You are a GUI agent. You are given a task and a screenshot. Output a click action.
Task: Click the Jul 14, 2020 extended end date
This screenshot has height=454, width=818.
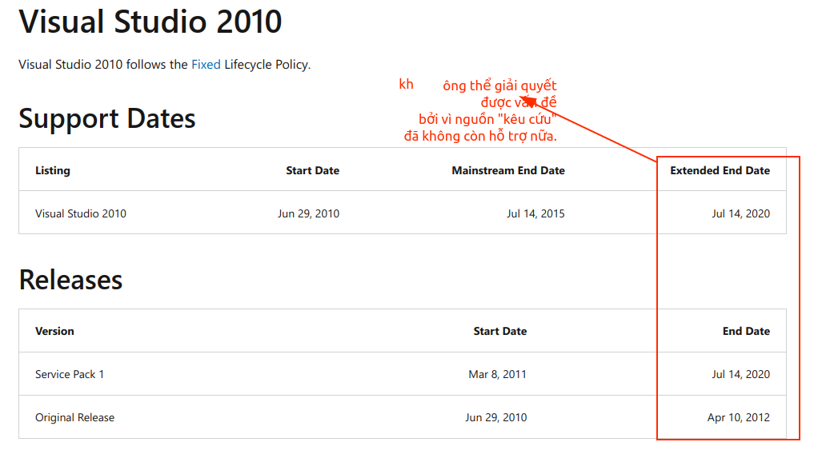pos(741,213)
